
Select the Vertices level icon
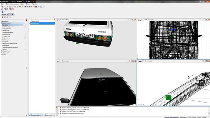2,9
